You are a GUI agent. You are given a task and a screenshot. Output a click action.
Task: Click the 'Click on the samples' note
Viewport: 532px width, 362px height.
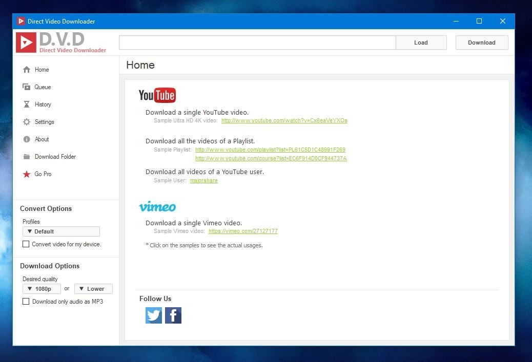pyautogui.click(x=204, y=245)
